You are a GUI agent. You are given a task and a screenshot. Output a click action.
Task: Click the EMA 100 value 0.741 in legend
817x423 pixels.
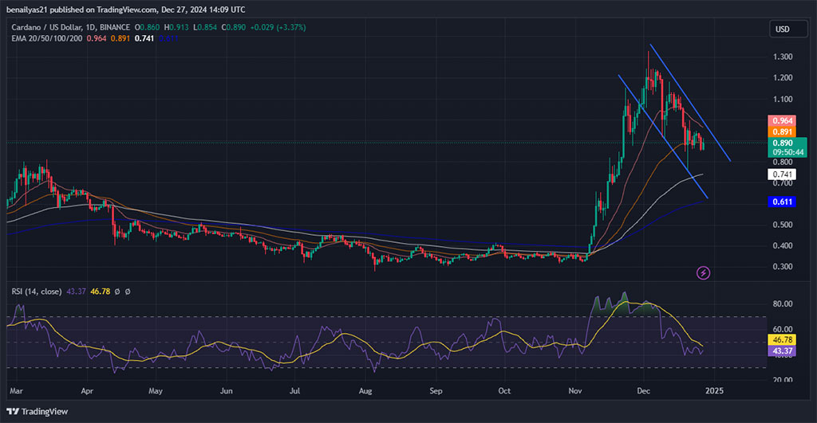tap(144, 38)
